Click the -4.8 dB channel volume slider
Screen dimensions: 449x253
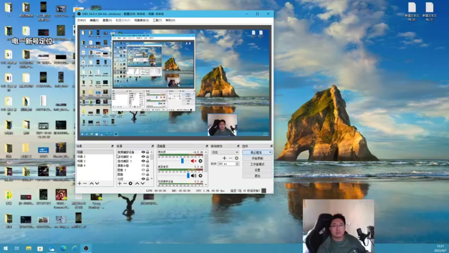point(182,161)
